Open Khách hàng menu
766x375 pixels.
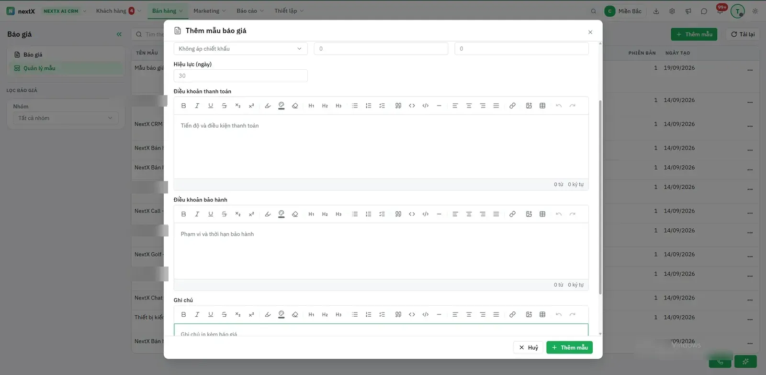tap(118, 11)
